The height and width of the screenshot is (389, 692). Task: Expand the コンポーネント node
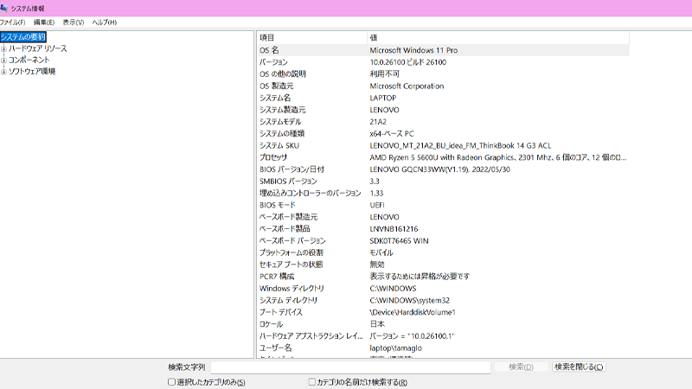(3, 60)
